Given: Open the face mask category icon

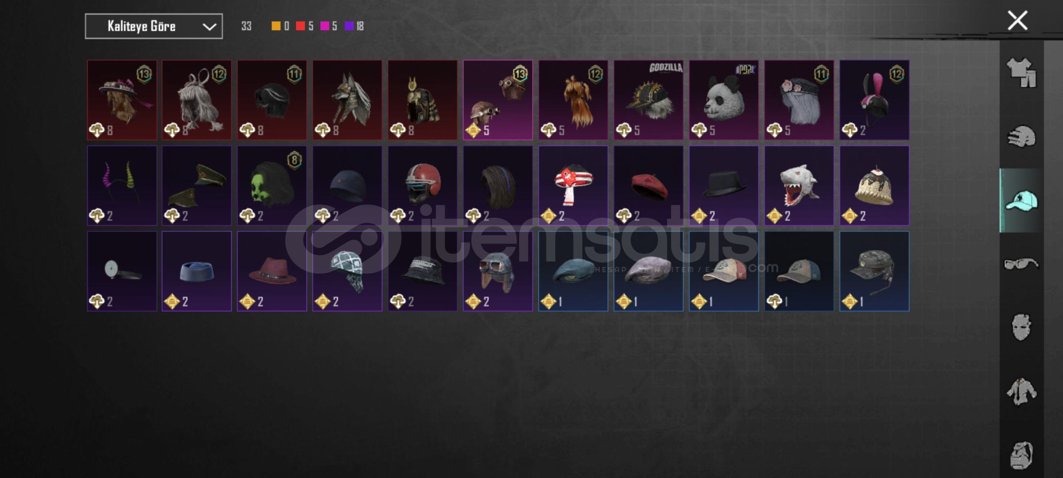Looking at the screenshot, I should tap(1021, 328).
